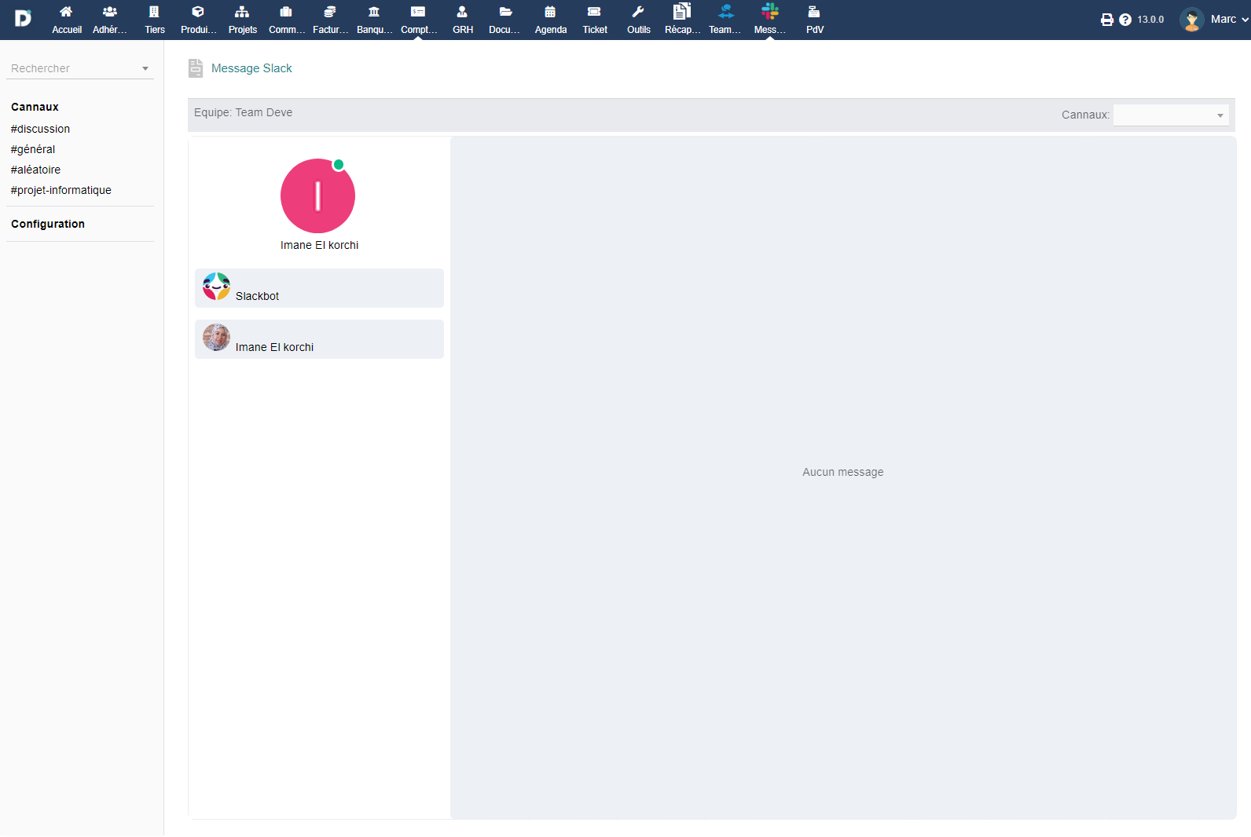Screen dimensions: 1251x837
Task: Click the large pink Imane profile avatar
Action: [317, 196]
